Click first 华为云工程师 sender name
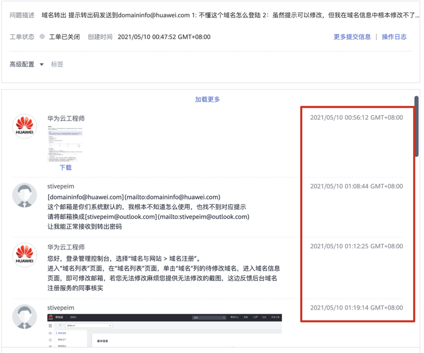 [x=66, y=118]
